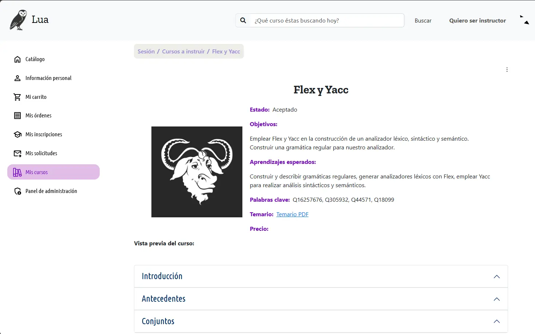
Task: Collapse the Introducción section chevron
Action: 497,277
